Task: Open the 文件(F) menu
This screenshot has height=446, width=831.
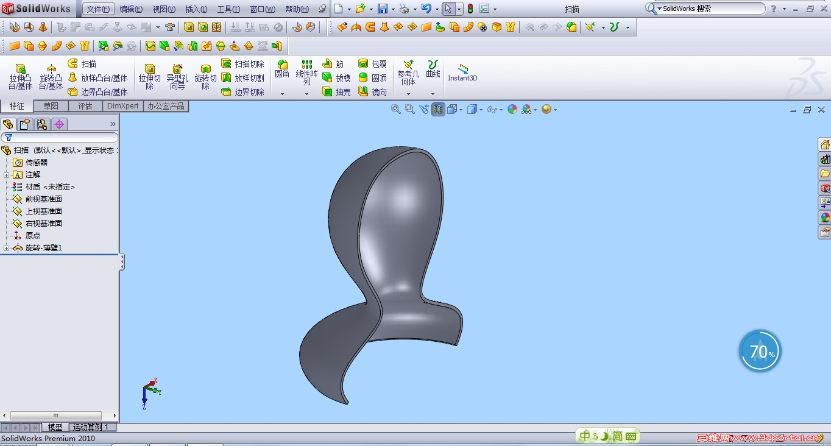Action: [x=99, y=9]
